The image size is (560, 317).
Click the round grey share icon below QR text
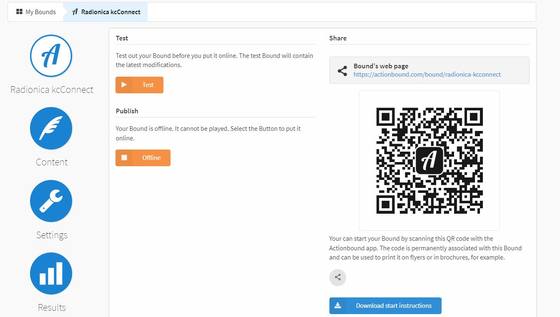click(x=338, y=277)
